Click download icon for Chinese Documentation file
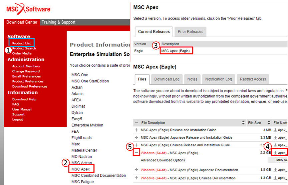The image size is (288, 185). (x=275, y=178)
